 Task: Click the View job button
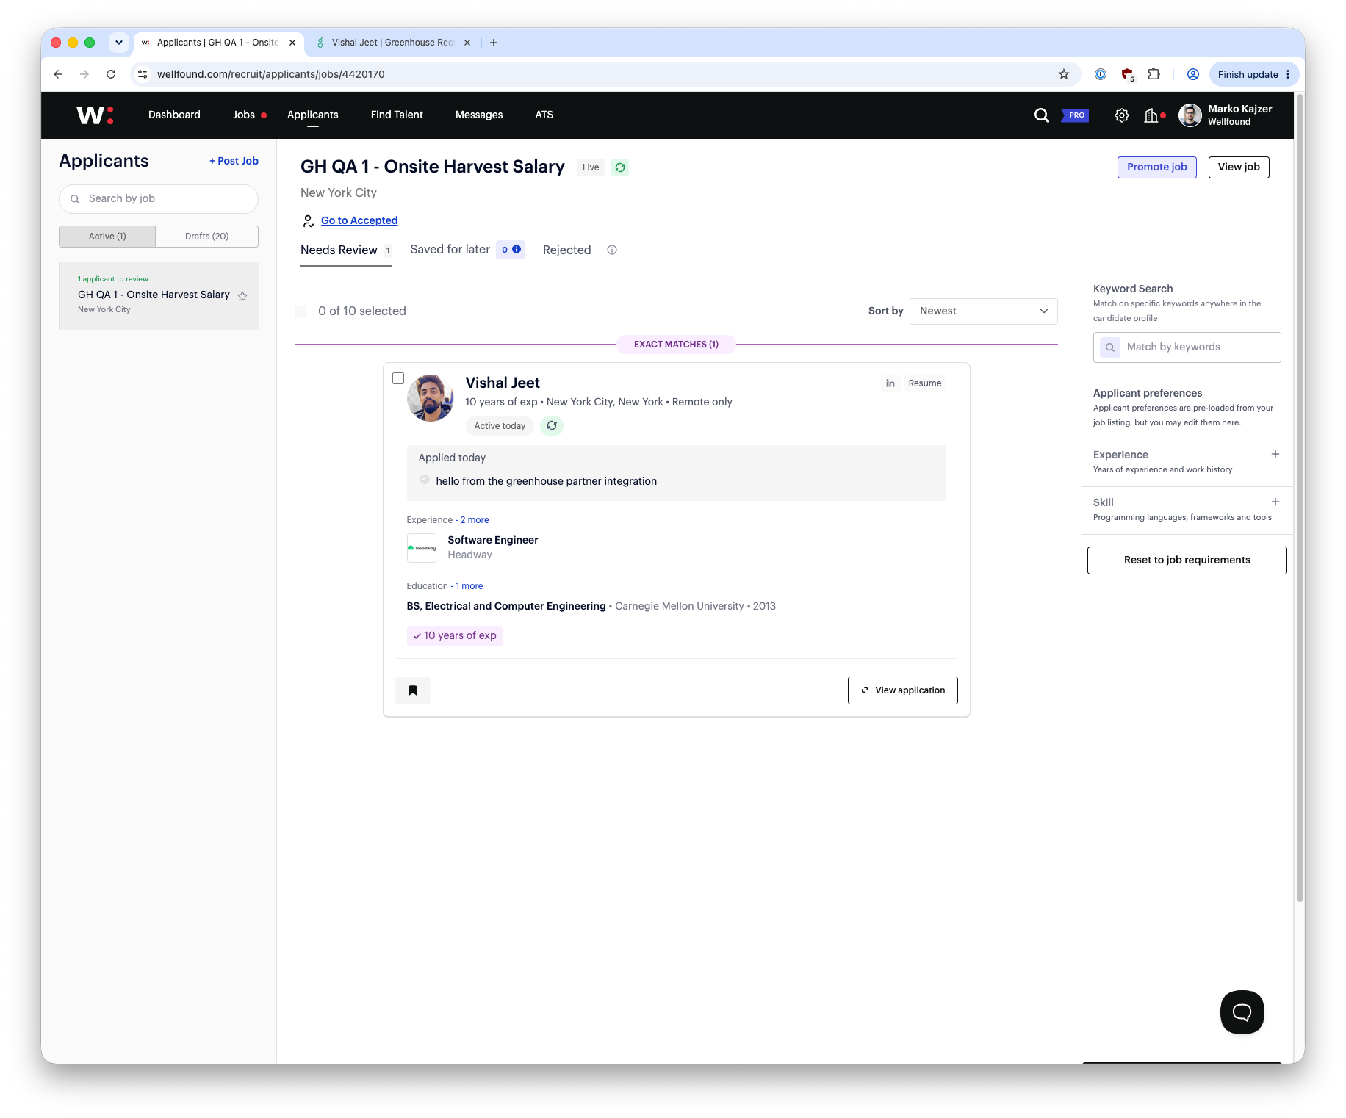pyautogui.click(x=1239, y=167)
